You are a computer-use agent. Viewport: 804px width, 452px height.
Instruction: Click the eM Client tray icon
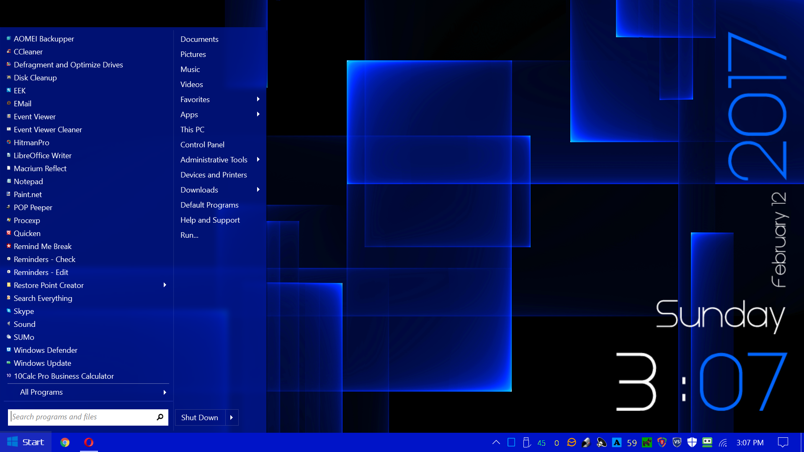click(x=572, y=442)
